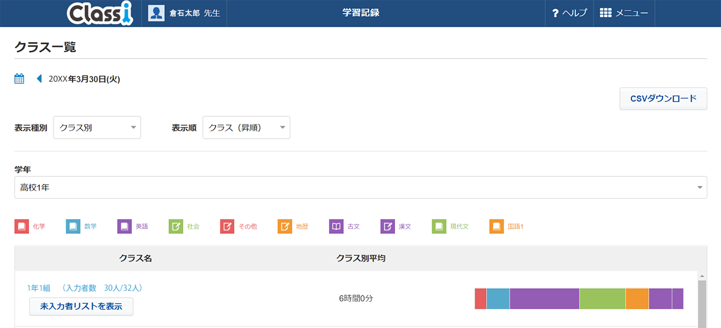The image size is (721, 328).
Task: Toggle the 化学 subject icon
Action: pos(21,227)
